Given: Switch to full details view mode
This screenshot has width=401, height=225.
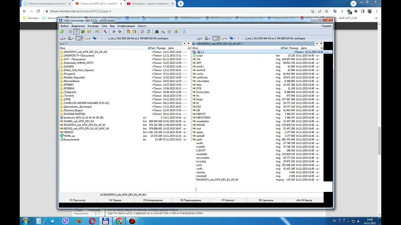Looking at the screenshot, I should (x=76, y=32).
